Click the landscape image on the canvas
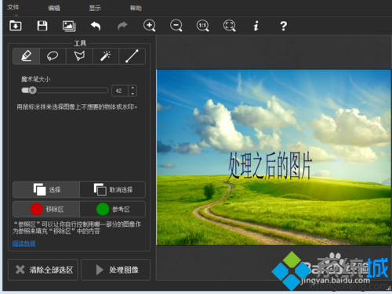This screenshot has height=294, width=392. click(x=274, y=157)
